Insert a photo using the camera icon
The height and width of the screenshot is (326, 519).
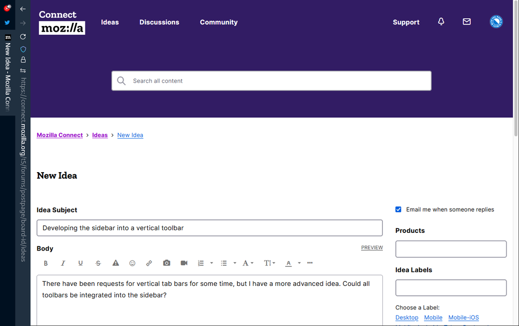tap(166, 263)
